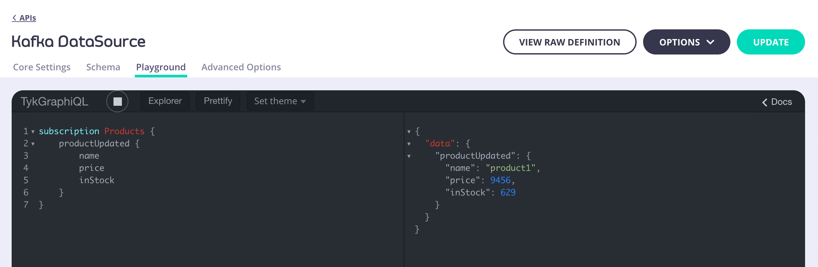
Task: Open the Docs panel
Action: coord(777,102)
